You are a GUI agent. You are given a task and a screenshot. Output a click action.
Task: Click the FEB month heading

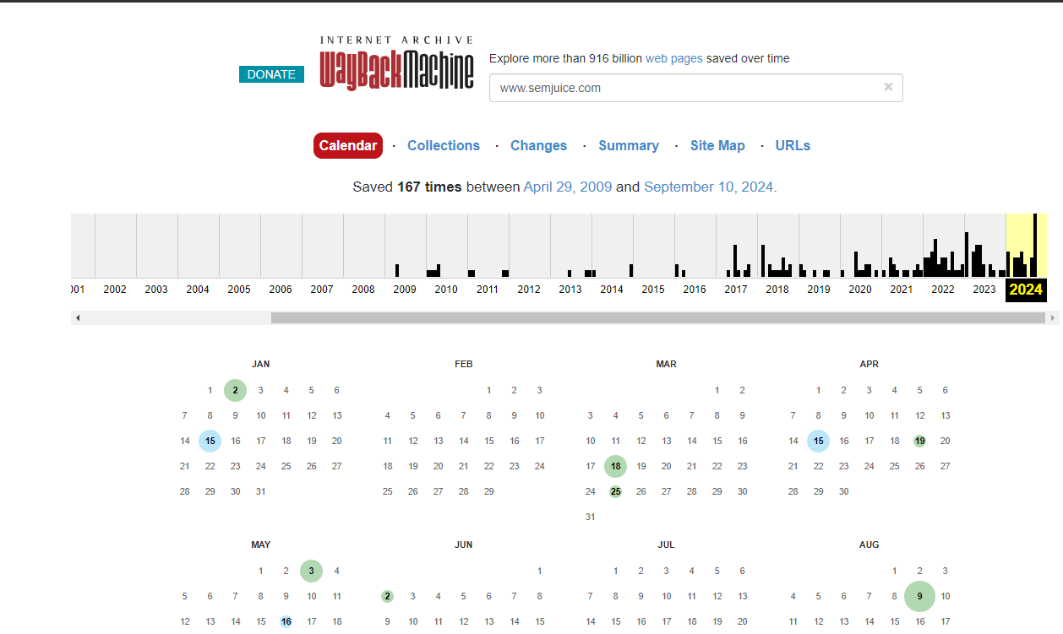464,364
